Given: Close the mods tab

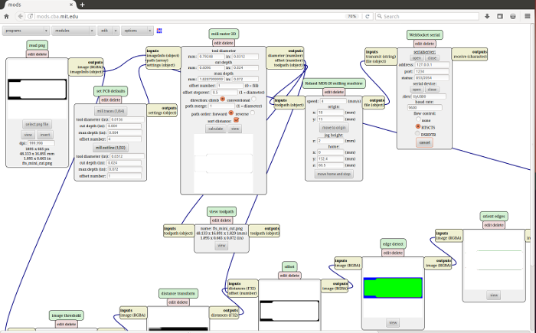Looking at the screenshot, I should coord(71,5).
